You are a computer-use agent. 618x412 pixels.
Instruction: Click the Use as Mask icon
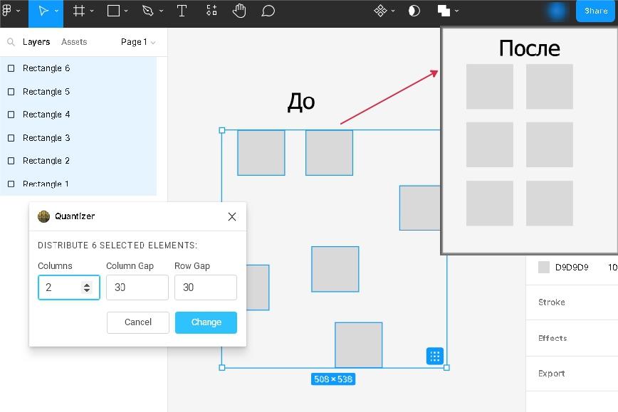tap(414, 11)
